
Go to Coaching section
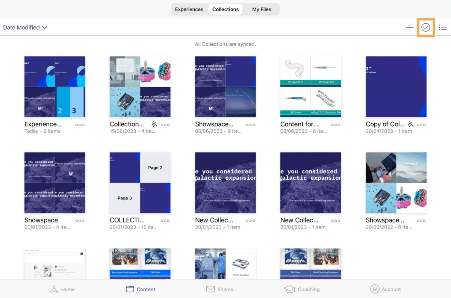click(302, 289)
